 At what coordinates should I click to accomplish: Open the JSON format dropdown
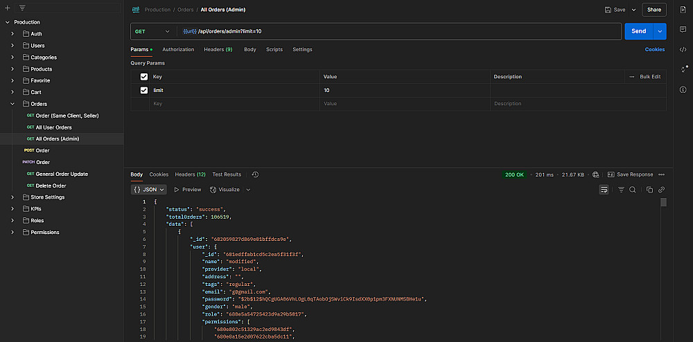click(x=150, y=190)
